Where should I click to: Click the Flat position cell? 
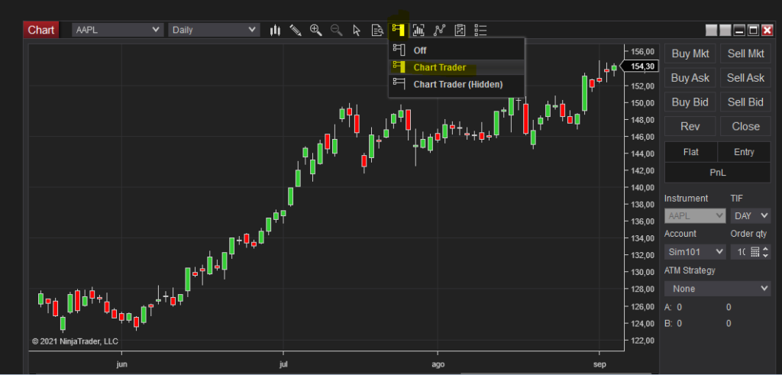coord(690,151)
